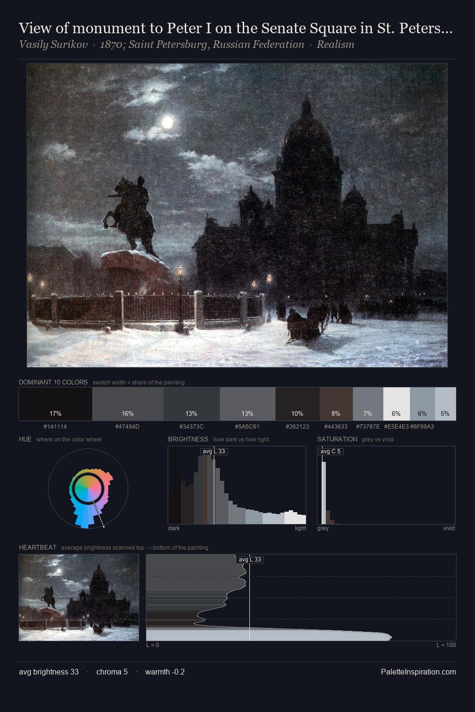This screenshot has height=712, width=475.
Task: Select the #5A5C61 13% color swatch
Action: [247, 404]
